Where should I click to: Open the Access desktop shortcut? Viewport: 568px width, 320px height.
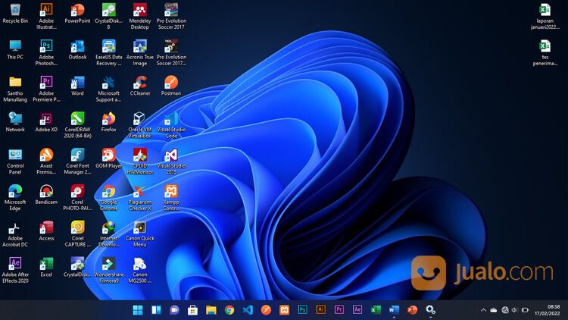click(x=46, y=231)
